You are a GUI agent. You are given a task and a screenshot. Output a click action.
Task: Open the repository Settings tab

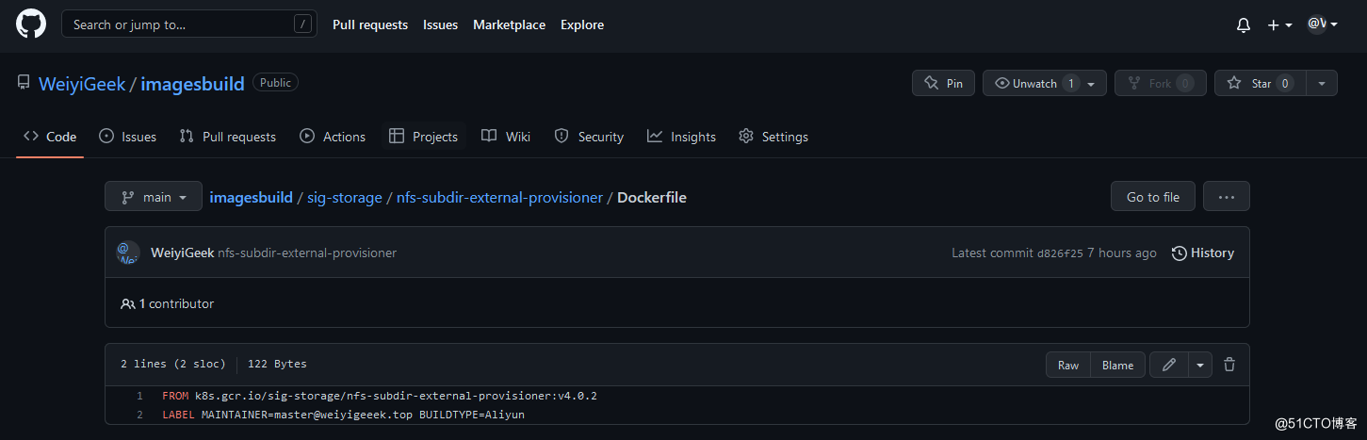tap(773, 137)
